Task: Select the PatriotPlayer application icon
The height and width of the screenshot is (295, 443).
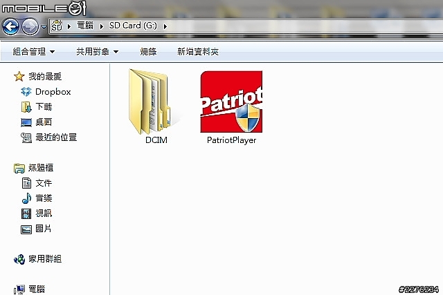Action: pyautogui.click(x=231, y=102)
